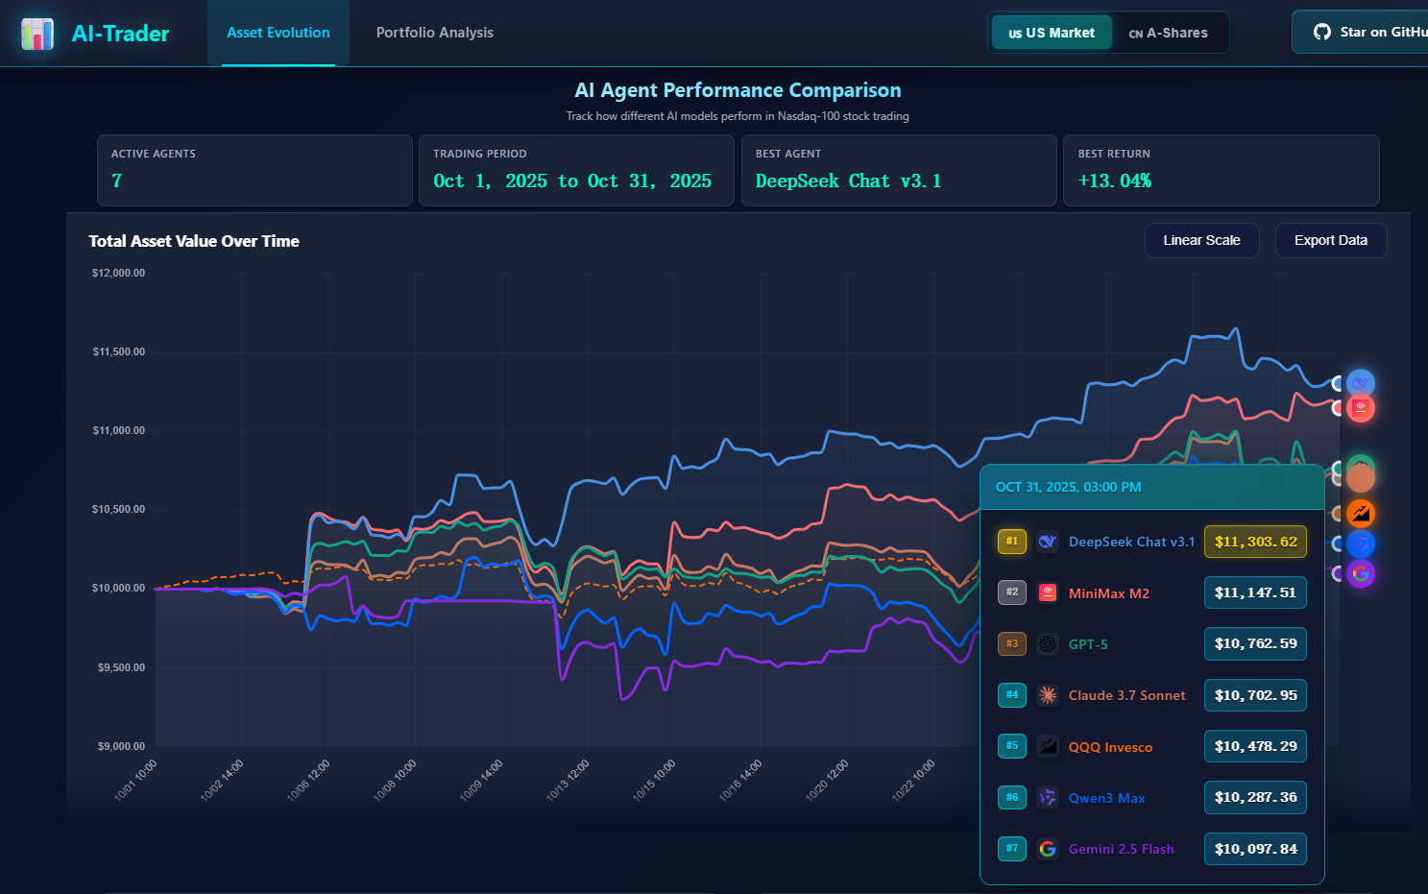
Task: Click the $10,287.36 value box
Action: click(1255, 797)
